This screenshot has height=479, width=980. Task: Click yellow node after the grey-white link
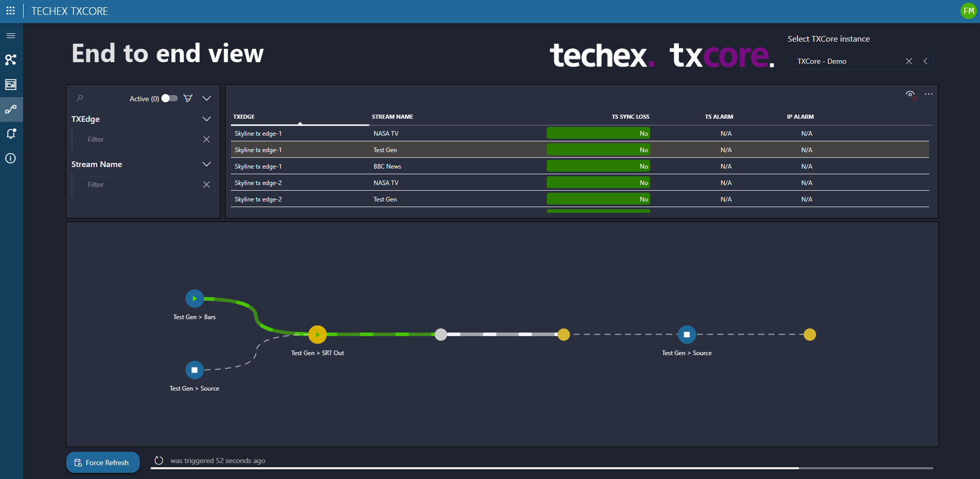pos(564,335)
